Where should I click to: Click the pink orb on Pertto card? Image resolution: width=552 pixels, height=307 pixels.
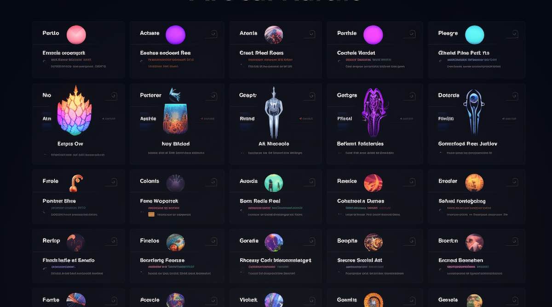[76, 34]
